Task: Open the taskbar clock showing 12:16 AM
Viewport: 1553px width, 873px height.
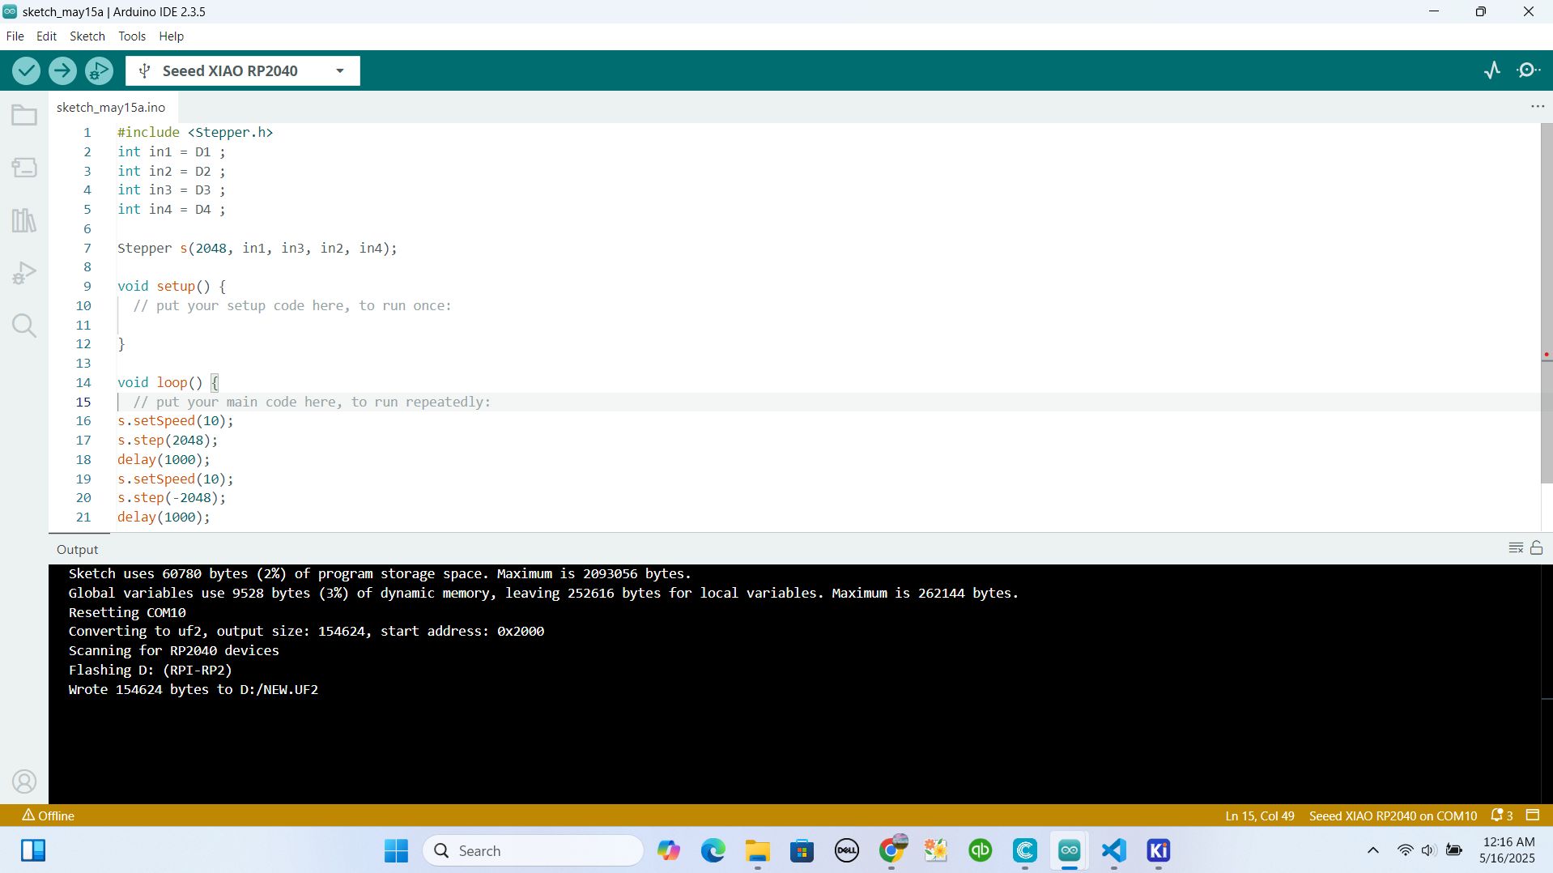Action: pyautogui.click(x=1507, y=850)
